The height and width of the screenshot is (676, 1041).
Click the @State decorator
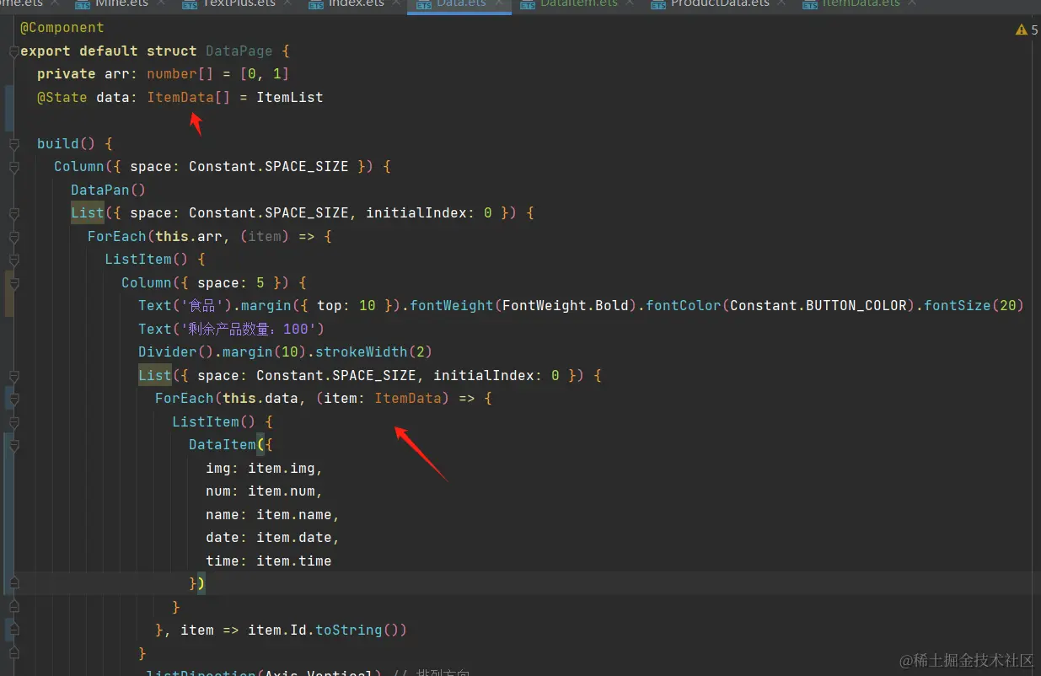pos(62,98)
